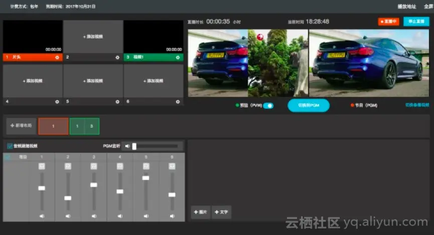434x235 pixels.
Task: Add video to slot 2
Action: (93, 36)
